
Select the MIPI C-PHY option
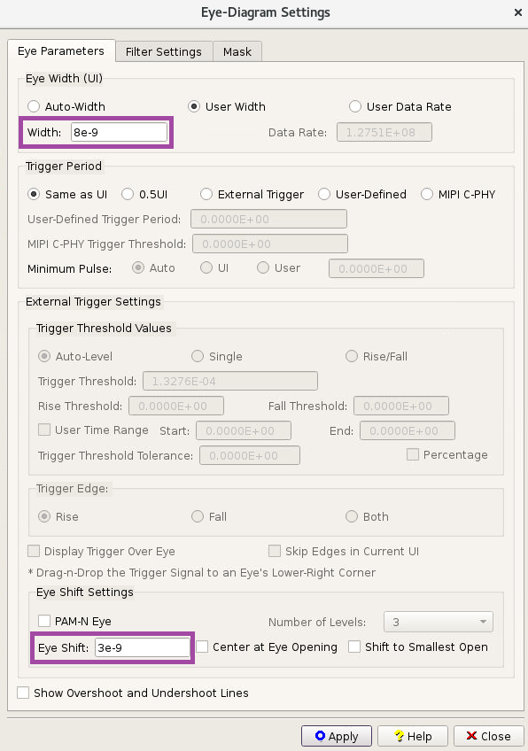click(427, 194)
